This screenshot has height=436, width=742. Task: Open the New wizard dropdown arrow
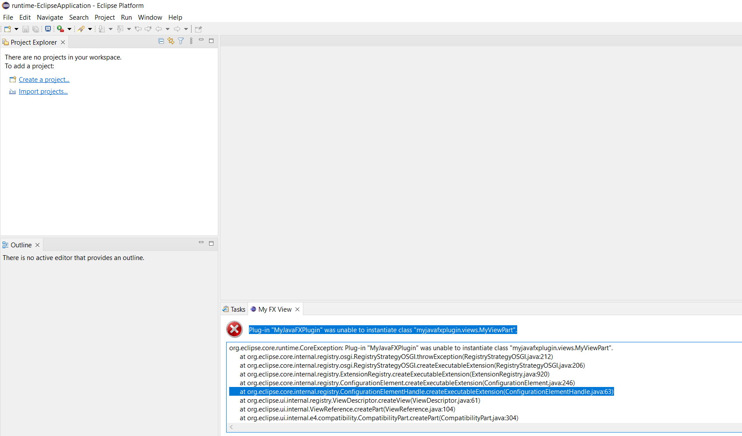click(17, 29)
